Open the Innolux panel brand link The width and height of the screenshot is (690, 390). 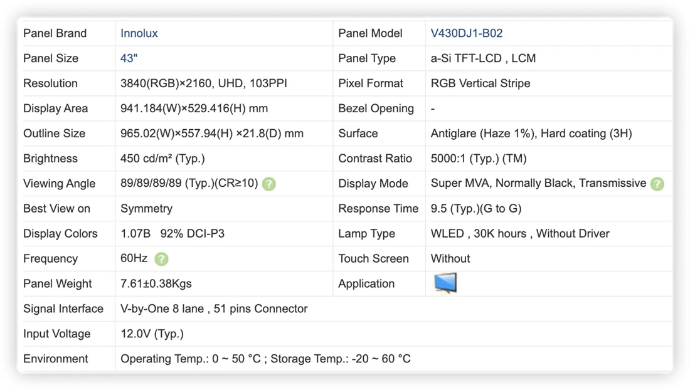139,33
